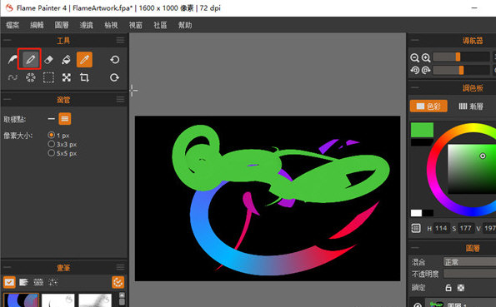496x307 pixels.
Task: Select the flame brush tool
Action: tap(13, 59)
